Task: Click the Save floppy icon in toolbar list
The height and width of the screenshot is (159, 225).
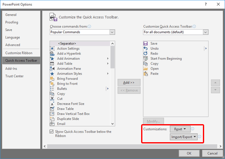Action: (146, 43)
